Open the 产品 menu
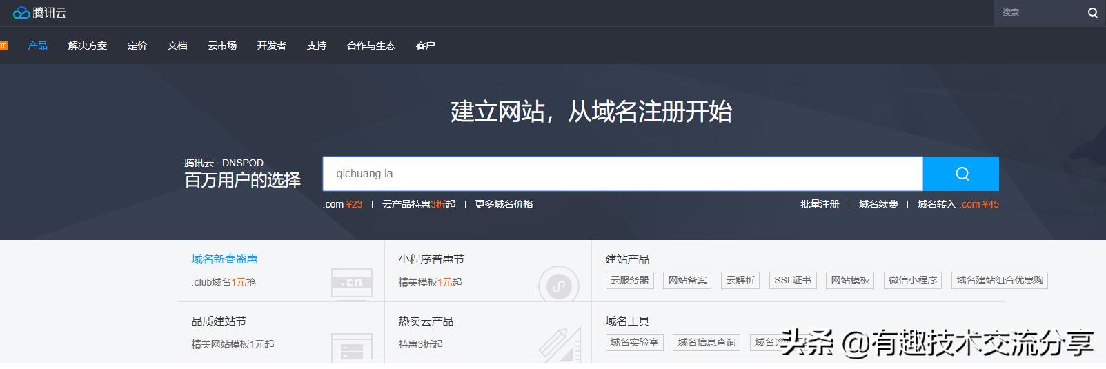This screenshot has height=369, width=1106. tap(38, 46)
